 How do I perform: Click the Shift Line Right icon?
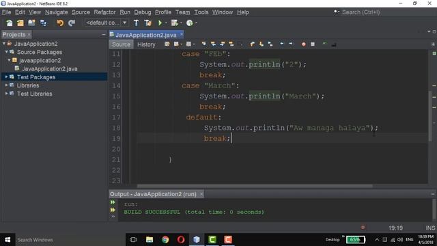point(291,44)
